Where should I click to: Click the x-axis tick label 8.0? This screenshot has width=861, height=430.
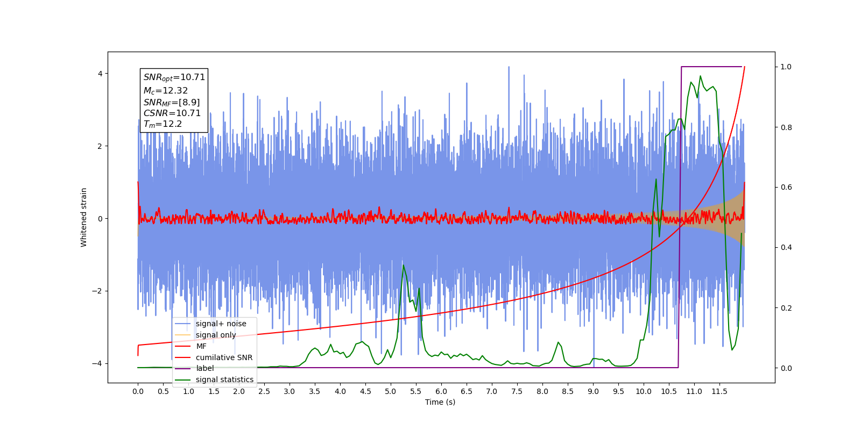tap(542, 391)
